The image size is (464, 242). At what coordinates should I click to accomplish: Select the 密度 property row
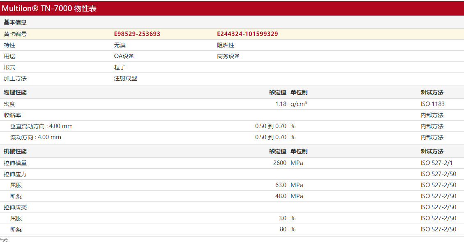(x=8, y=104)
